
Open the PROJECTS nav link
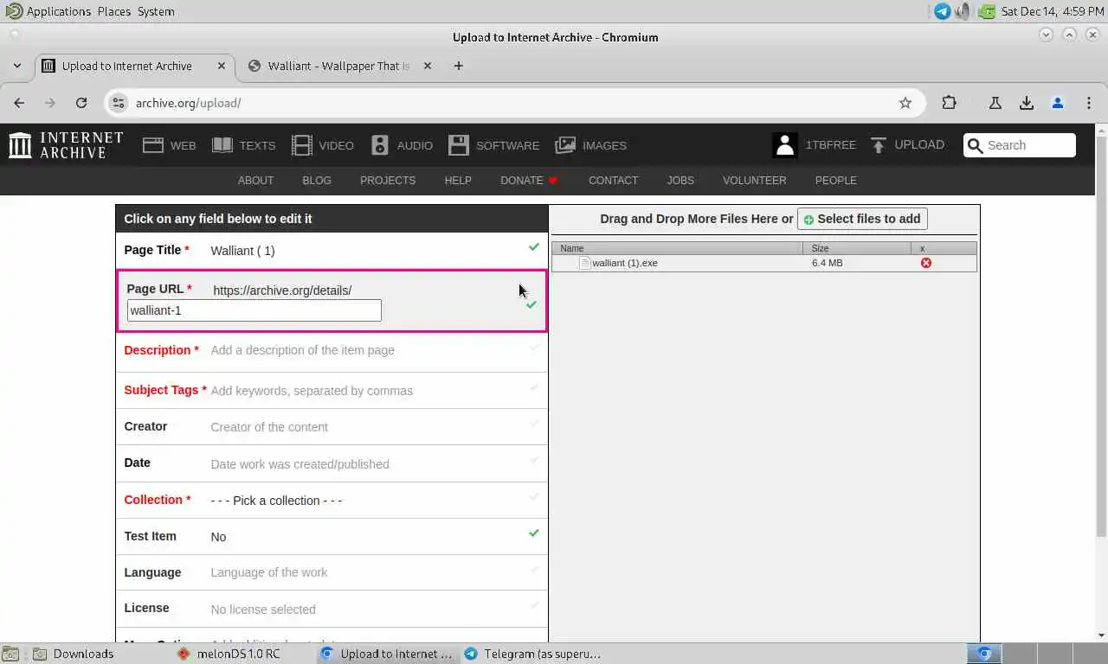[388, 181]
